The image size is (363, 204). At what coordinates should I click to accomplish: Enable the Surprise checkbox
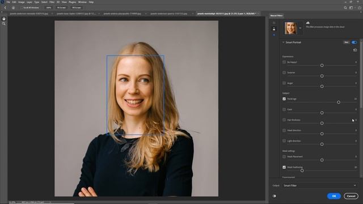[284, 73]
